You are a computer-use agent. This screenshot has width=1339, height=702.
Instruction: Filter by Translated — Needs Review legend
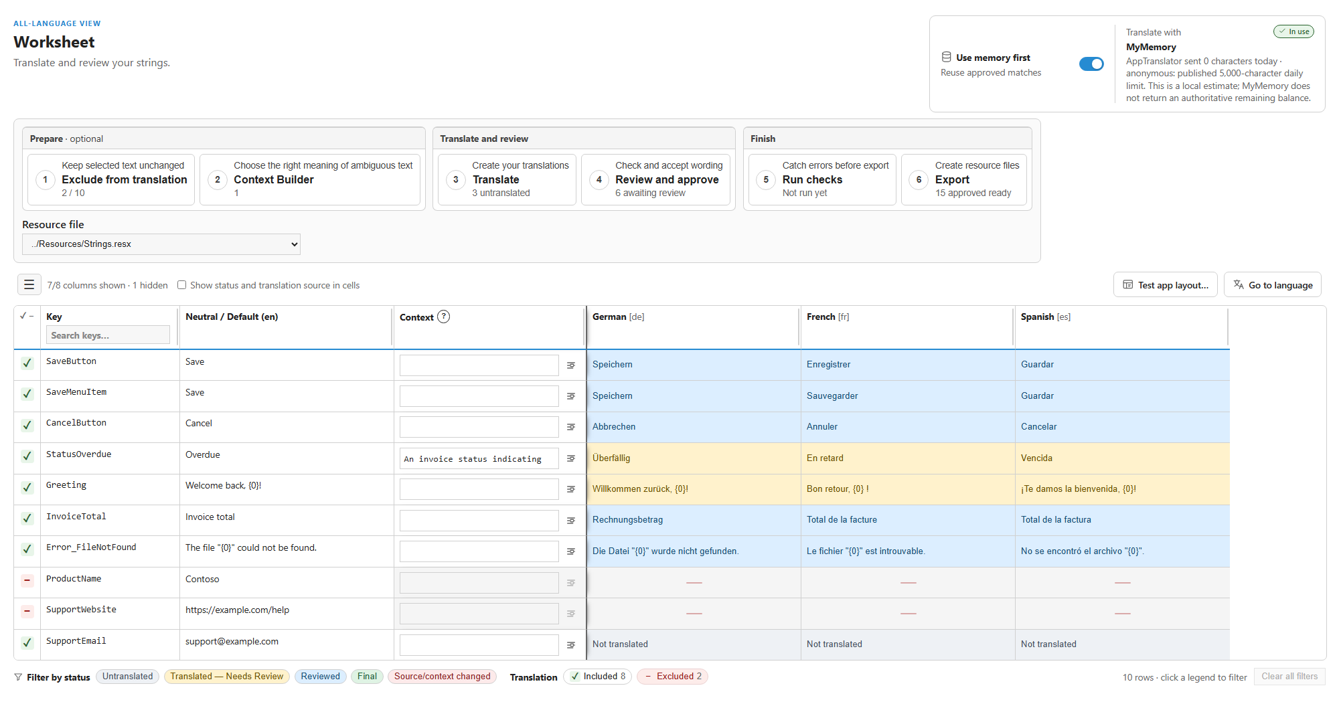tap(227, 677)
